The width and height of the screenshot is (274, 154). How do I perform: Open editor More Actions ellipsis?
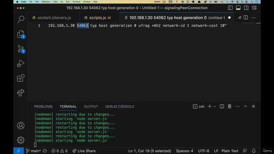(253, 18)
